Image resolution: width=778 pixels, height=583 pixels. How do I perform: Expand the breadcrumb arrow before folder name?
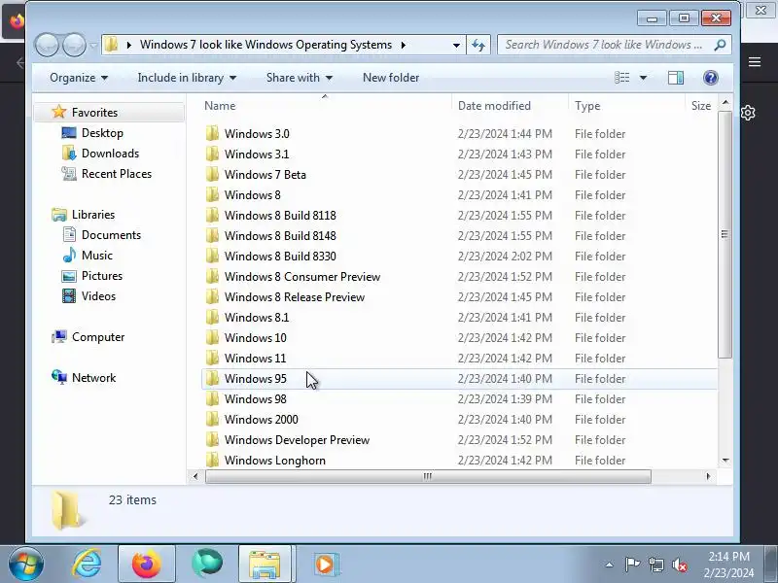129,45
